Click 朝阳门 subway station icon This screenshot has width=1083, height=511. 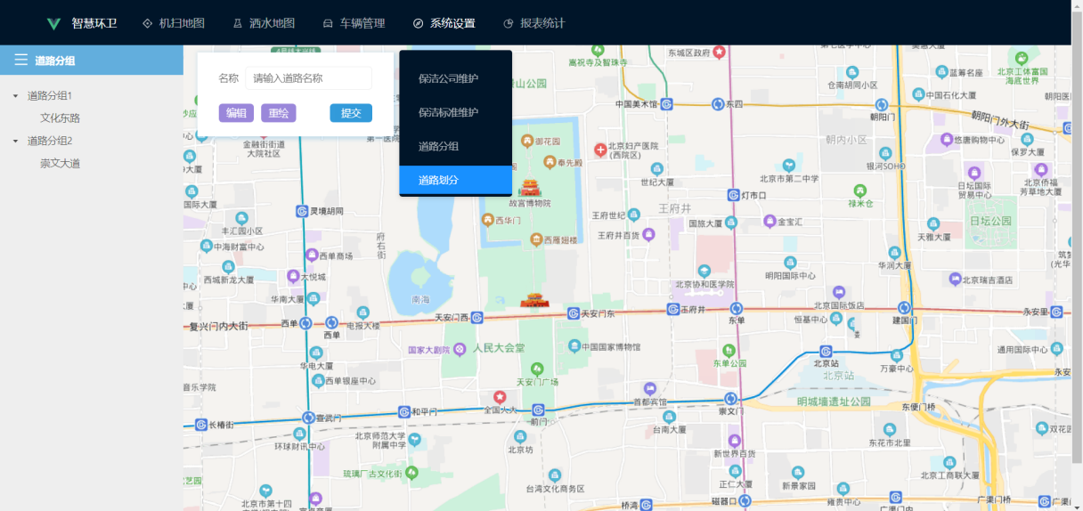click(881, 105)
